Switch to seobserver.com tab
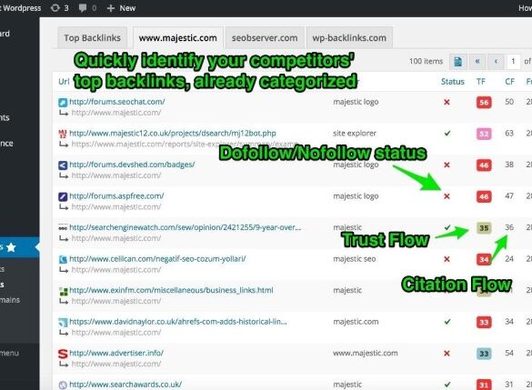532x390 pixels. [x=265, y=37]
